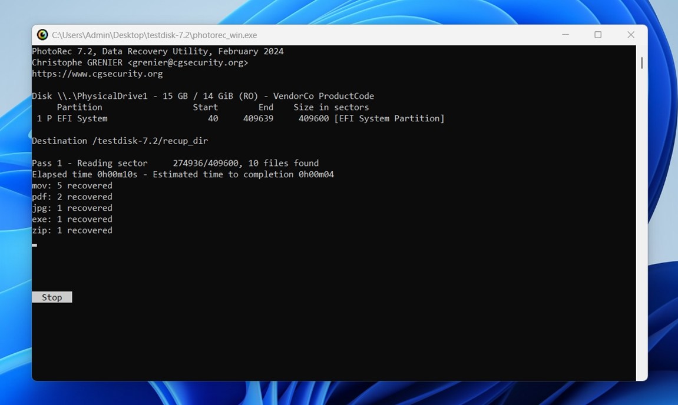Minimize the PhotoRec console window
The width and height of the screenshot is (678, 405).
(x=565, y=35)
